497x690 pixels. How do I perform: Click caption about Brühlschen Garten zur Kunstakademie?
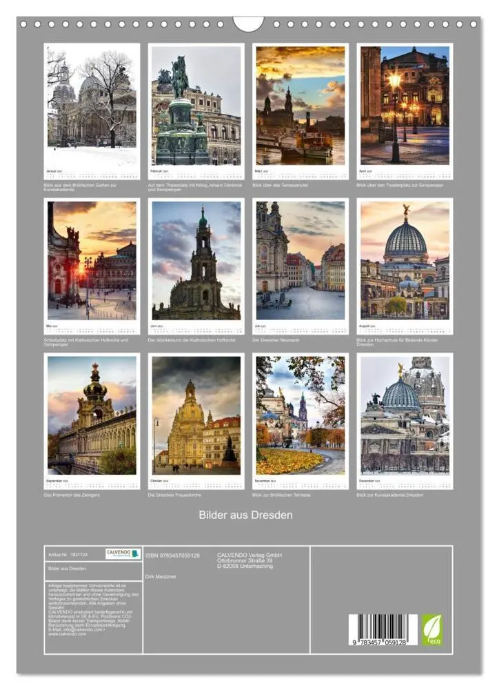[x=80, y=188]
